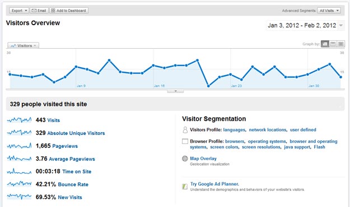Image resolution: width=350 pixels, height=207 pixels.
Task: Open Absolute Unique Visitors report
Action: [x=76, y=133]
